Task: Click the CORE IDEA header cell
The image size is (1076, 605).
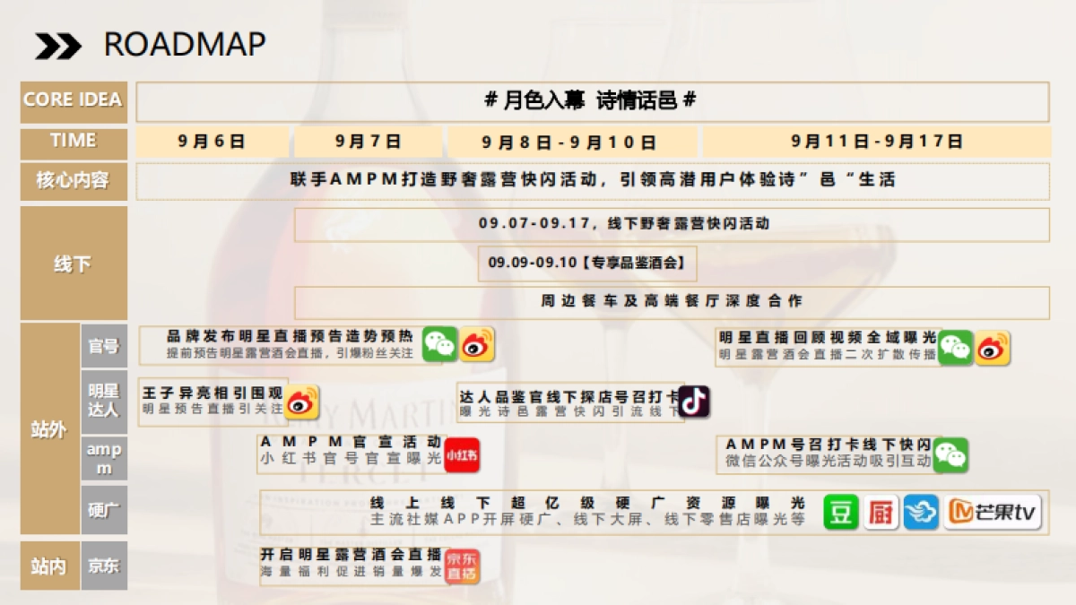Action: pyautogui.click(x=73, y=101)
